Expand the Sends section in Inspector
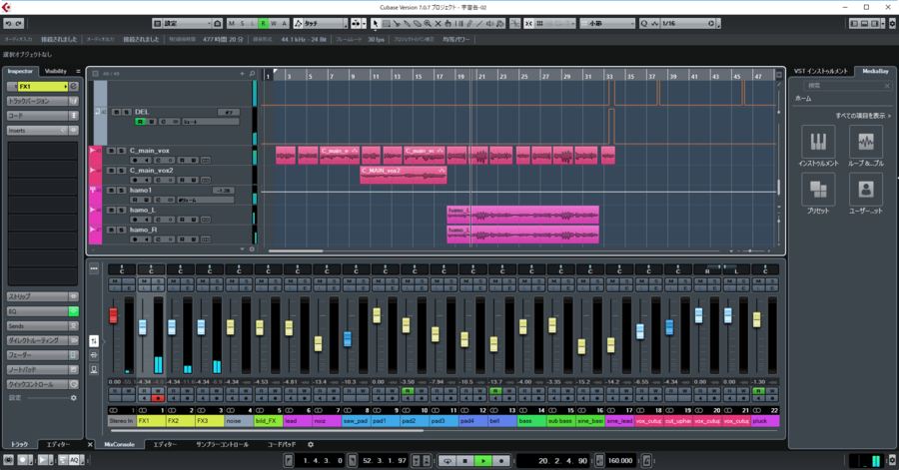 click(42, 325)
